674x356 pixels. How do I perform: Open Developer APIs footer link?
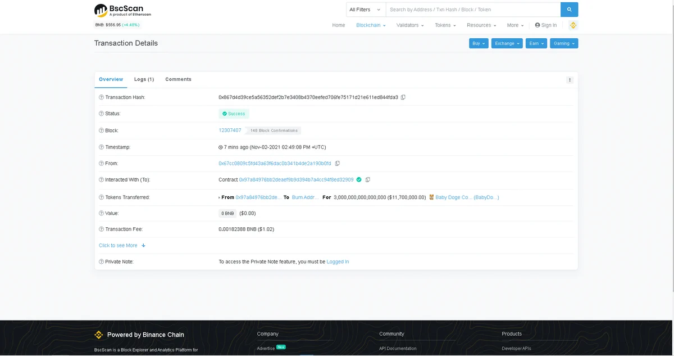point(516,349)
